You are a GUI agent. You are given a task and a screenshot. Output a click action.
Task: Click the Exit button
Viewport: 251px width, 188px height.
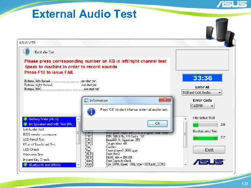click(x=209, y=150)
